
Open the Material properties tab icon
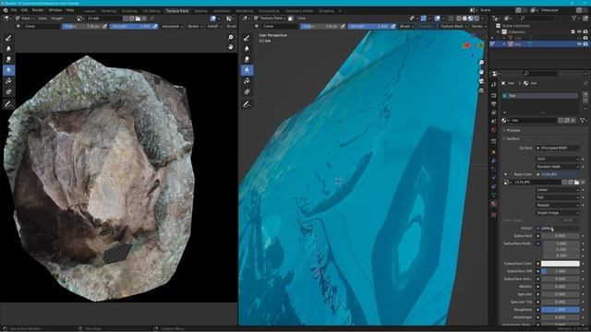tap(494, 204)
